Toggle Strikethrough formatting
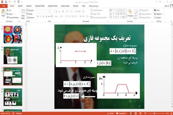This screenshot has width=173, height=115. pos(49,16)
